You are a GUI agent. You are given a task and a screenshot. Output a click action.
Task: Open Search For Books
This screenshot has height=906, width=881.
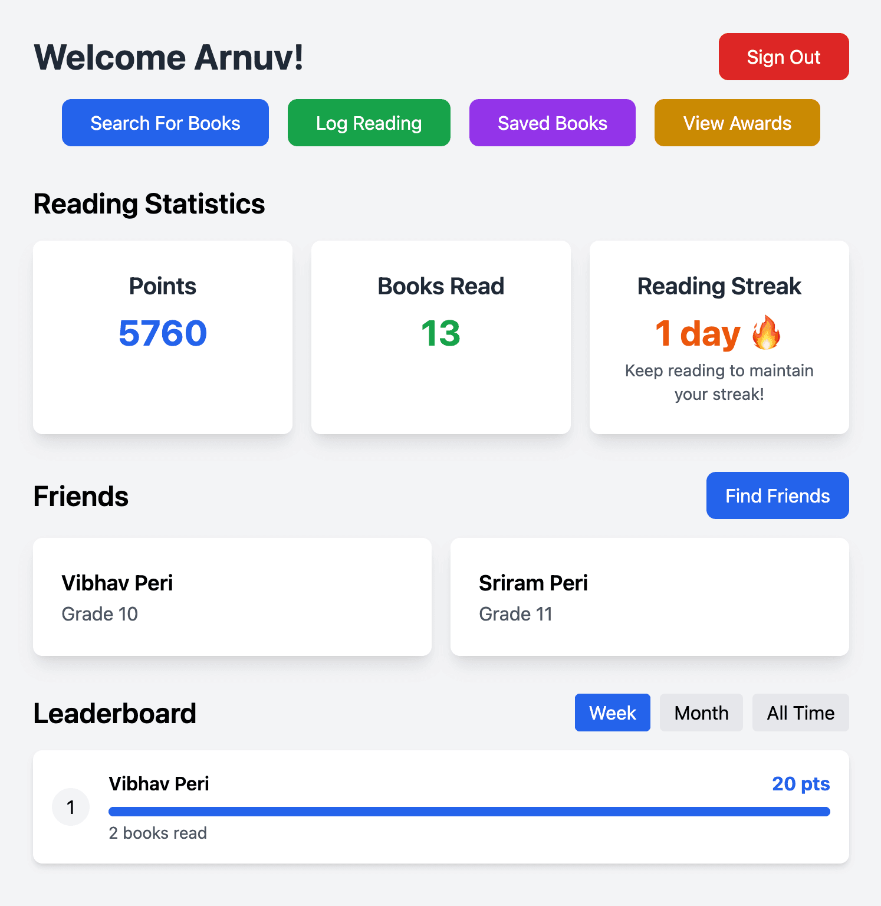click(x=165, y=123)
